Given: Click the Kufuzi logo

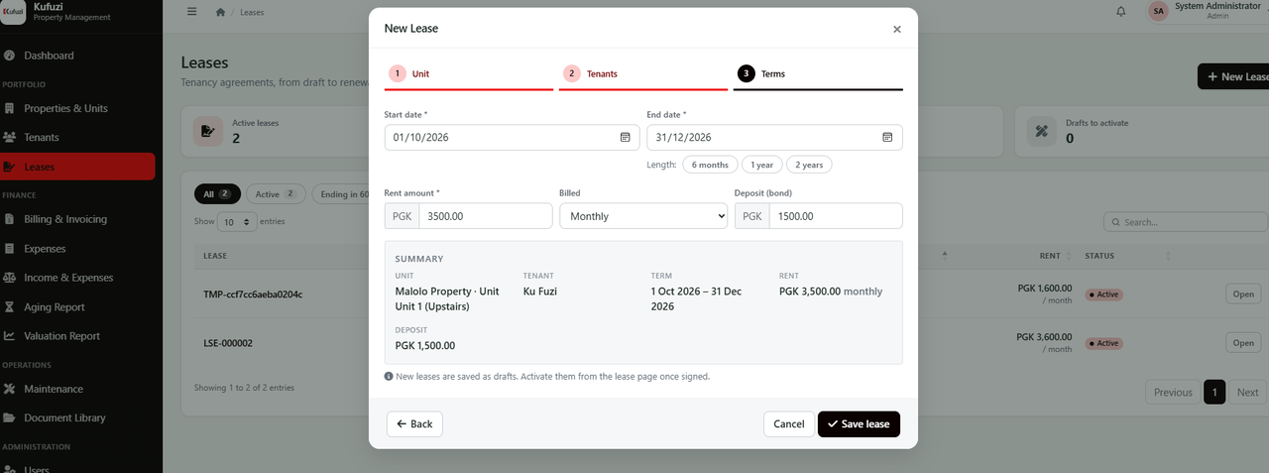Looking at the screenshot, I should 13,11.
